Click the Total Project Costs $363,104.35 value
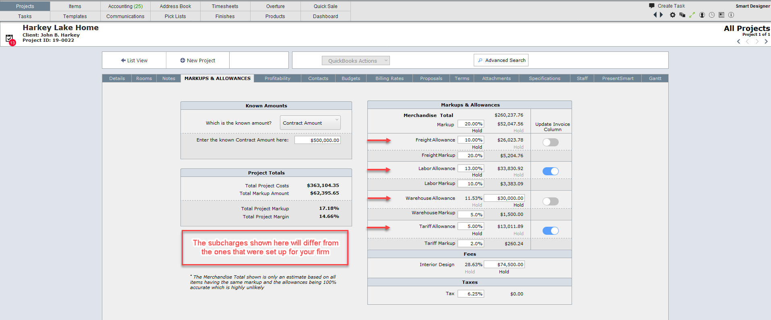The width and height of the screenshot is (771, 320). pyautogui.click(x=323, y=185)
